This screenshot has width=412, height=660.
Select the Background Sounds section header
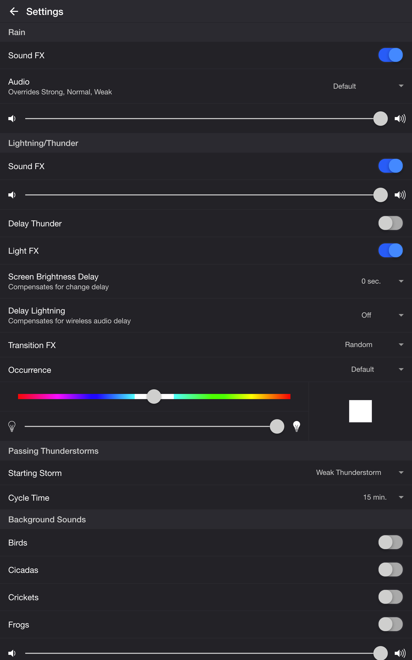(47, 519)
